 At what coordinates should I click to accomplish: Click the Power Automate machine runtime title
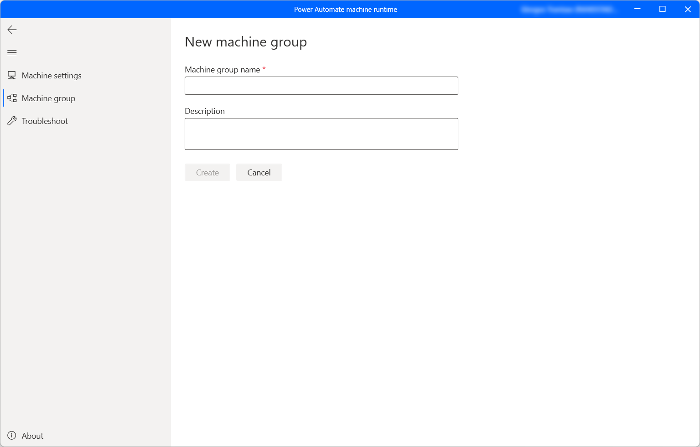pyautogui.click(x=346, y=9)
